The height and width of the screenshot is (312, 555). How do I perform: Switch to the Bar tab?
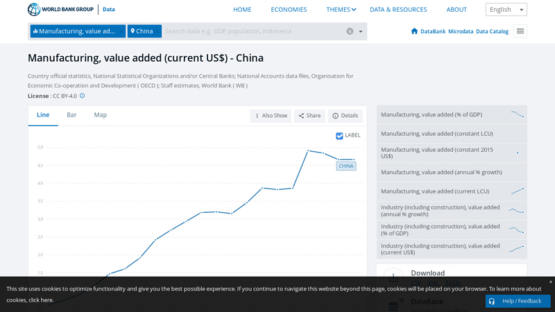[71, 115]
